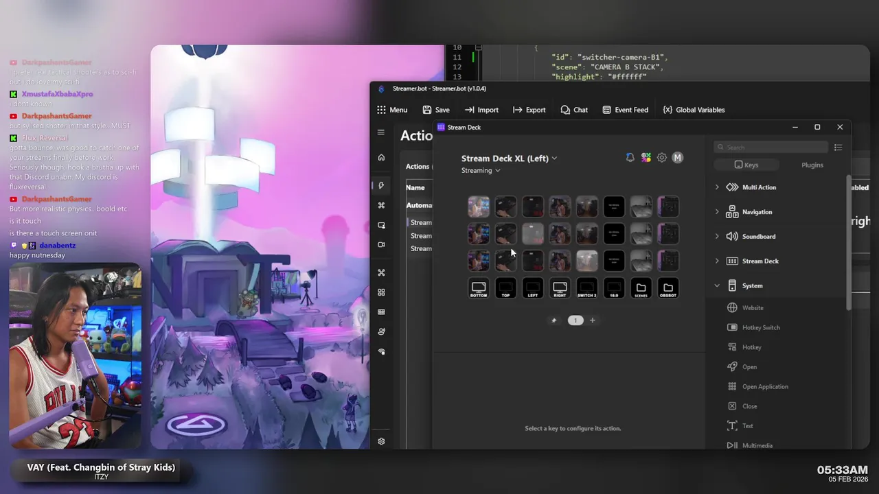The height and width of the screenshot is (494, 879).
Task: Select the TOP key on Stream Deck grid
Action: [506, 288]
